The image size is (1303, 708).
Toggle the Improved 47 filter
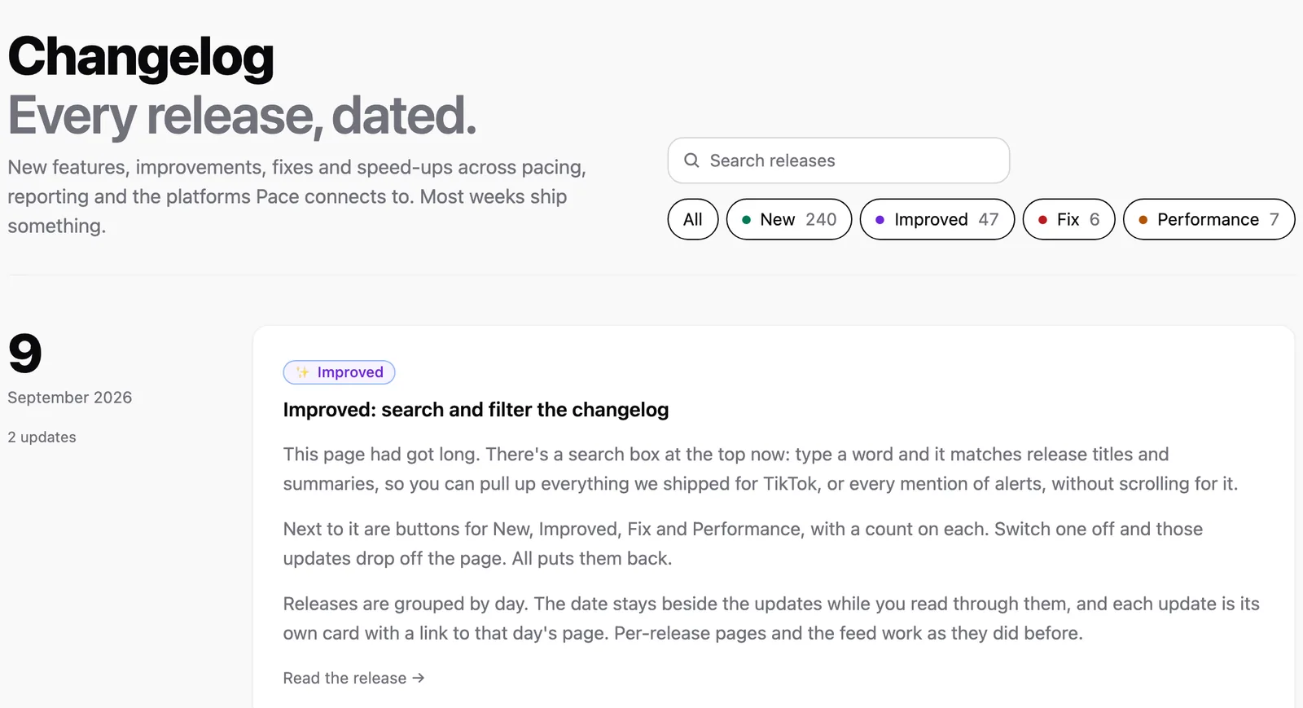[x=937, y=219]
